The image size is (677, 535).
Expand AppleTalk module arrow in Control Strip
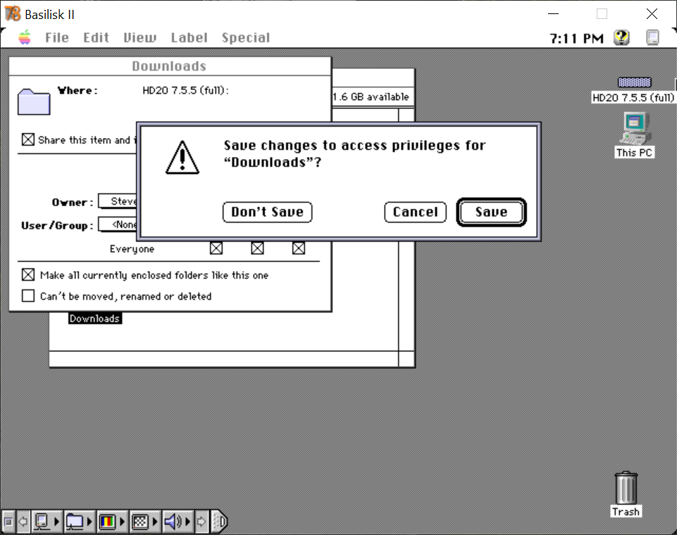point(57,522)
